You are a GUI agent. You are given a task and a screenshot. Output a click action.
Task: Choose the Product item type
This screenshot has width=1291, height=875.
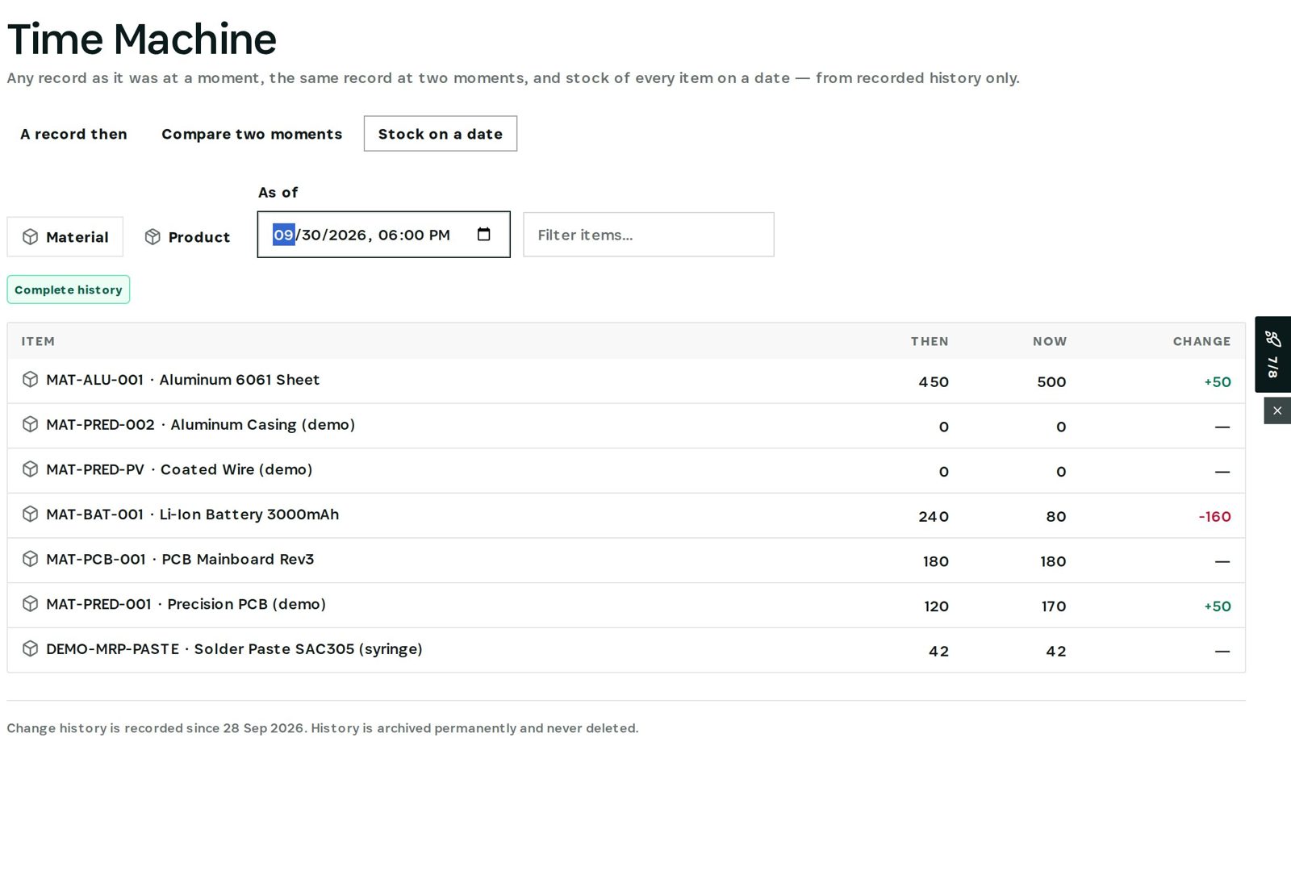[187, 237]
